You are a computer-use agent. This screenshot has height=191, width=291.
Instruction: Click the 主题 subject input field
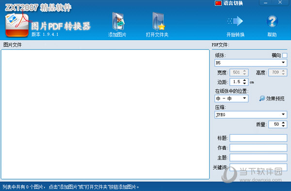click(x=259, y=158)
